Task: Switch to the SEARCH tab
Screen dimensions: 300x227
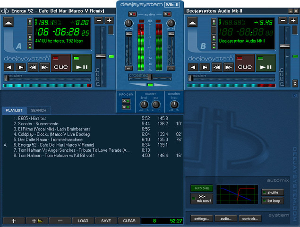Action: point(39,110)
